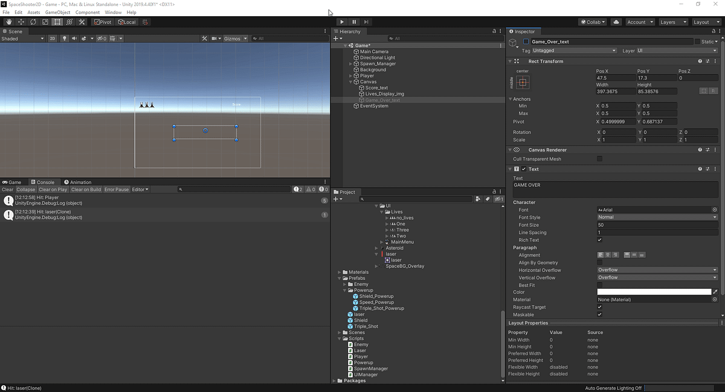
Task: Open the GameObject menu
Action: [x=57, y=11]
